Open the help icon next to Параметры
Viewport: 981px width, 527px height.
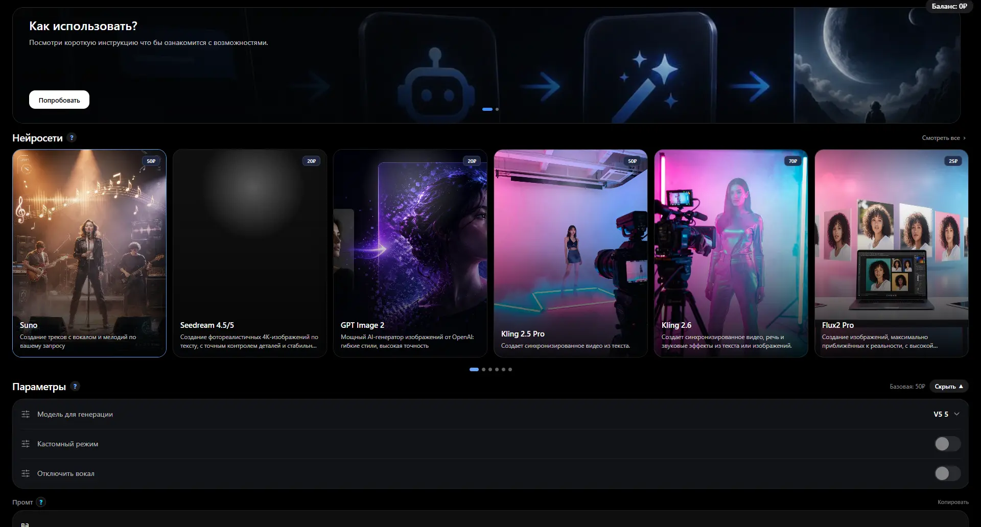pyautogui.click(x=75, y=386)
